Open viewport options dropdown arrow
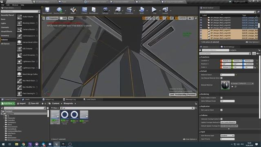This screenshot has width=261, height=147. click(x=44, y=18)
